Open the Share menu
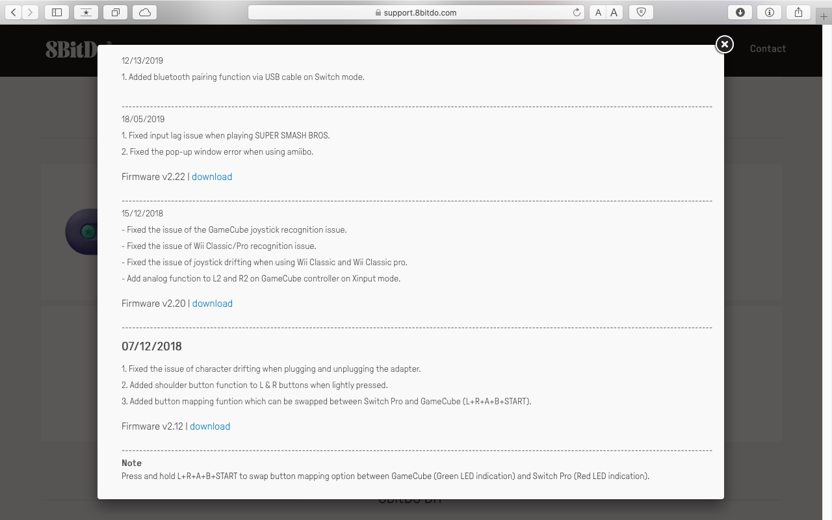832x520 pixels. coord(798,12)
